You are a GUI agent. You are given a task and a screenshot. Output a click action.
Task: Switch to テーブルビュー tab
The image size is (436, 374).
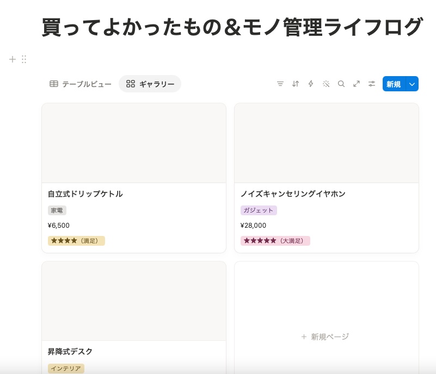click(81, 84)
